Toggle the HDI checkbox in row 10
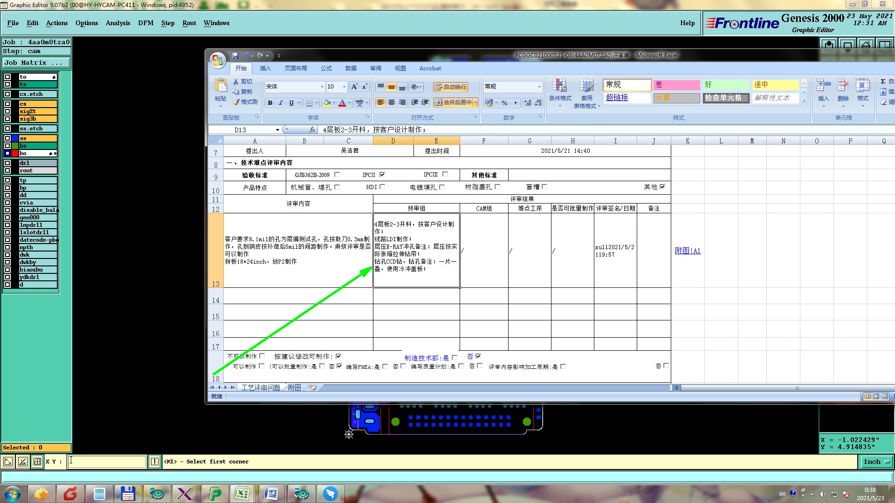The width and height of the screenshot is (895, 503). click(x=382, y=187)
